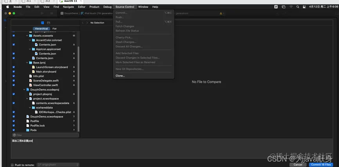Click the Podfile.lock document icon
The image size is (339, 167).
pyautogui.click(x=28, y=126)
